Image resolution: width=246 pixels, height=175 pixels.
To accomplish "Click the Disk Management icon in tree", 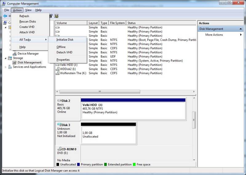I will [15, 62].
